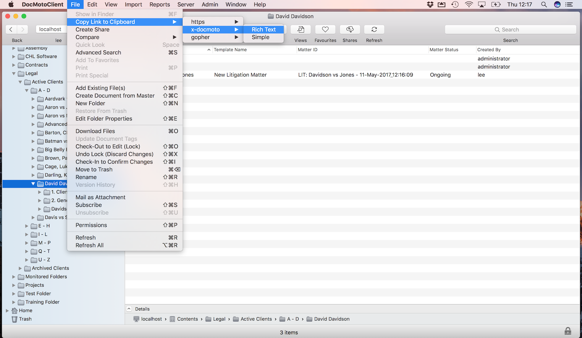This screenshot has height=338, width=582.
Task: Collapse the Legal folder tree
Action: click(x=14, y=73)
